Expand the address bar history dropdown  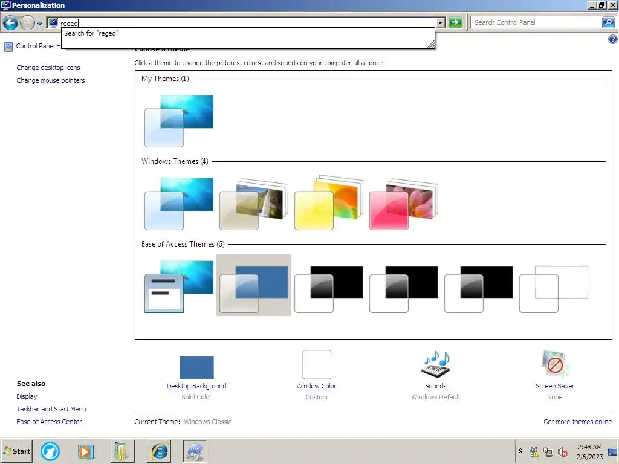click(x=441, y=23)
